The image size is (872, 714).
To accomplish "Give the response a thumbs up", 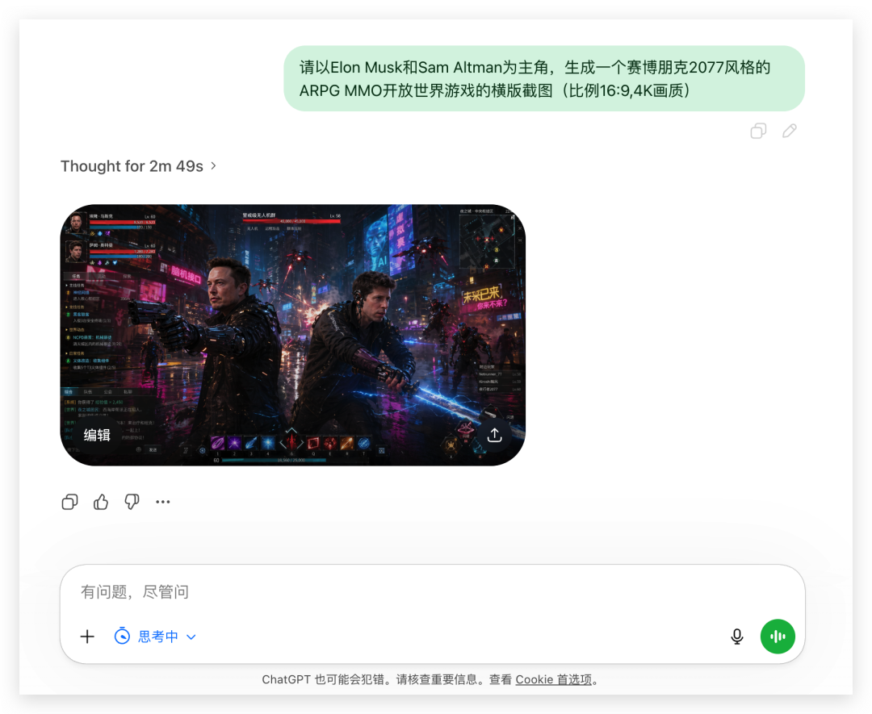I will [101, 502].
